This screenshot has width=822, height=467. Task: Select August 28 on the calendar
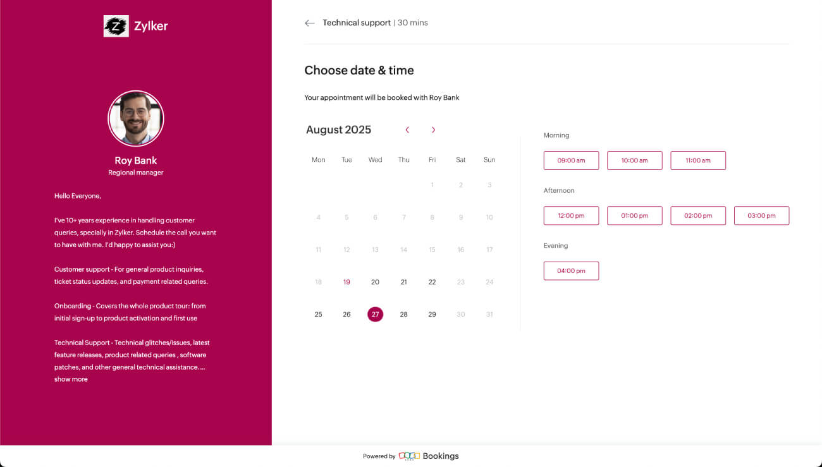click(403, 314)
